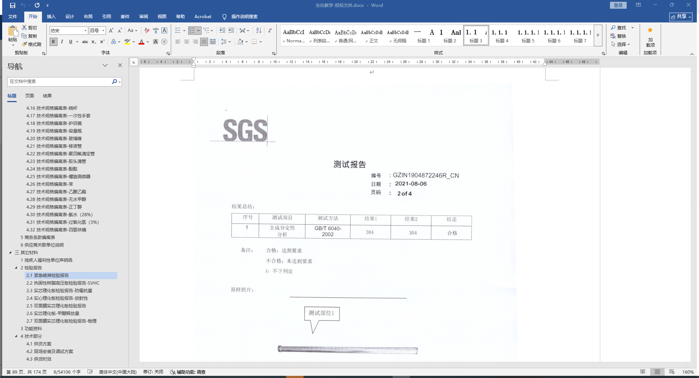
Task: Click the 在文档中搜索 search field
Action: pyautogui.click(x=60, y=82)
